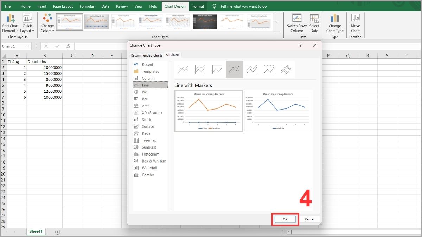The image size is (422, 237).
Task: Select the Combo chart category
Action: click(148, 175)
